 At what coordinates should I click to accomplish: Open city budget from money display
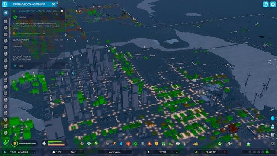click(211, 152)
